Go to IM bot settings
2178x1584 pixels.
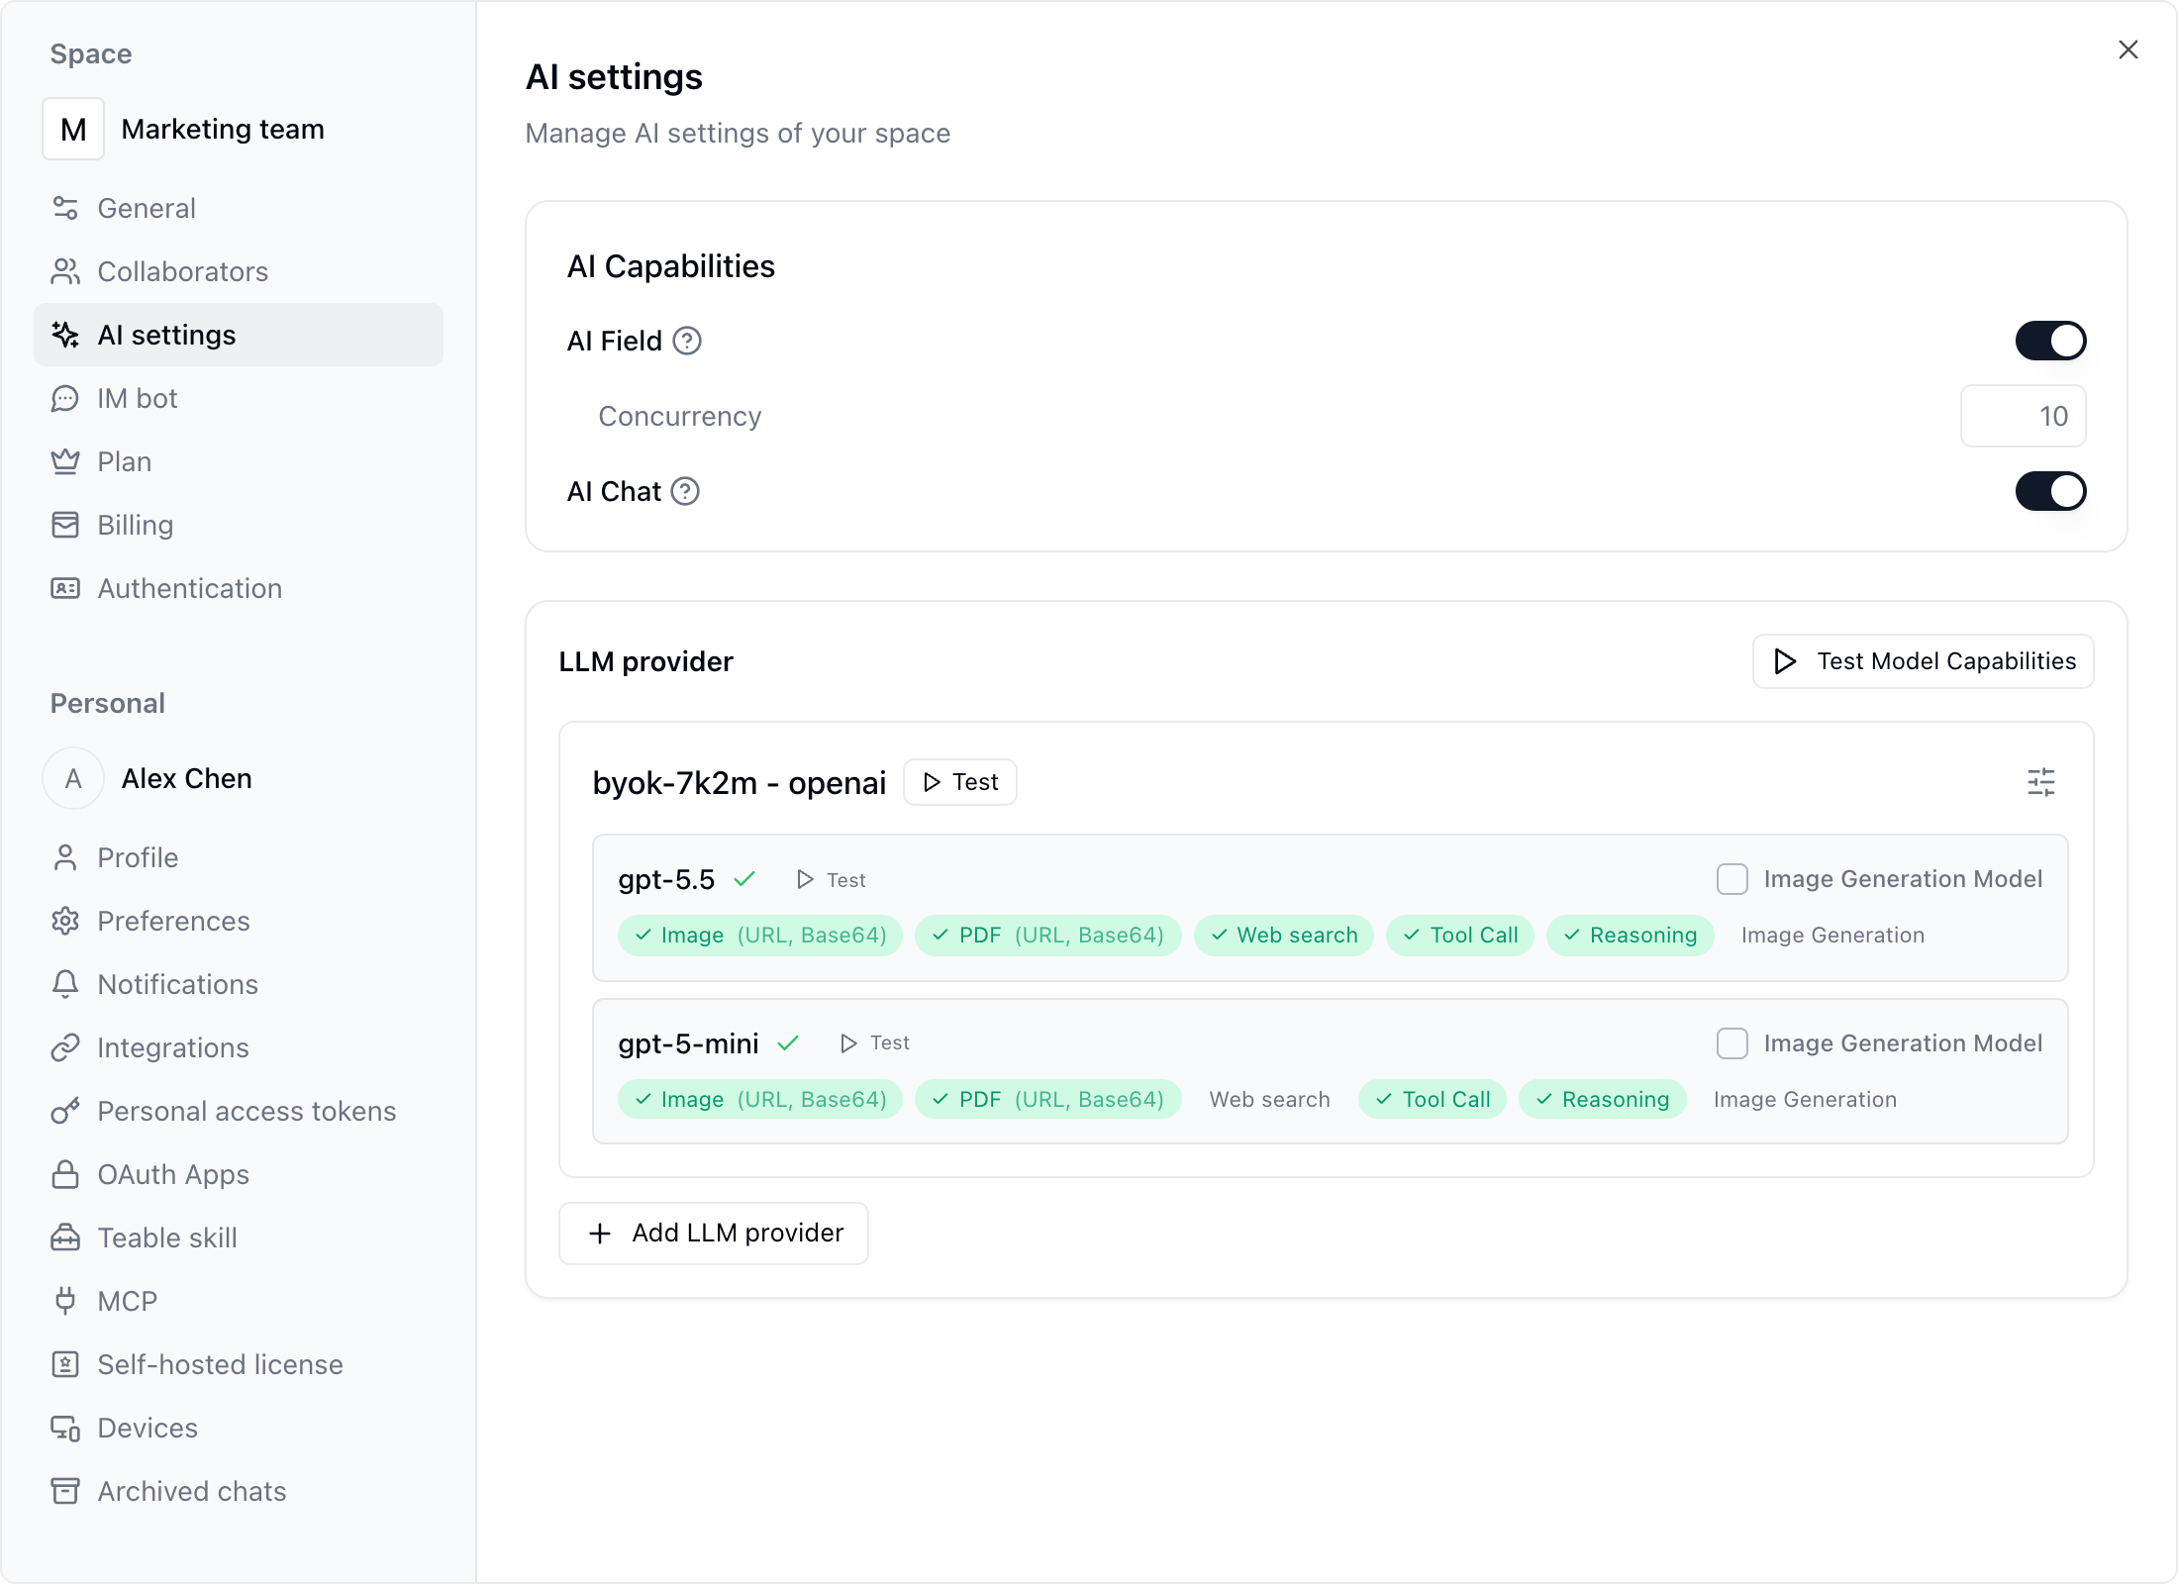pos(238,398)
